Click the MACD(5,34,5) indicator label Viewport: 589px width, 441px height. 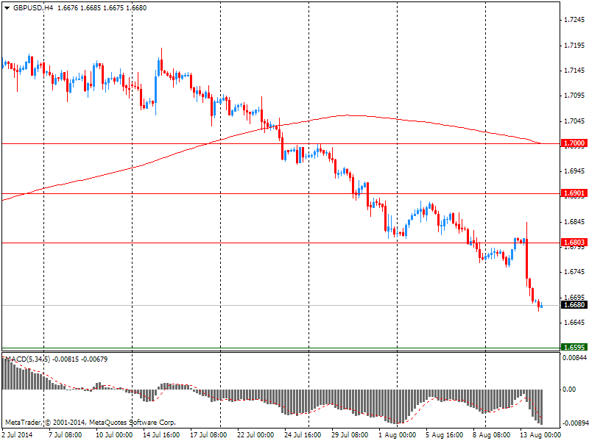point(27,359)
